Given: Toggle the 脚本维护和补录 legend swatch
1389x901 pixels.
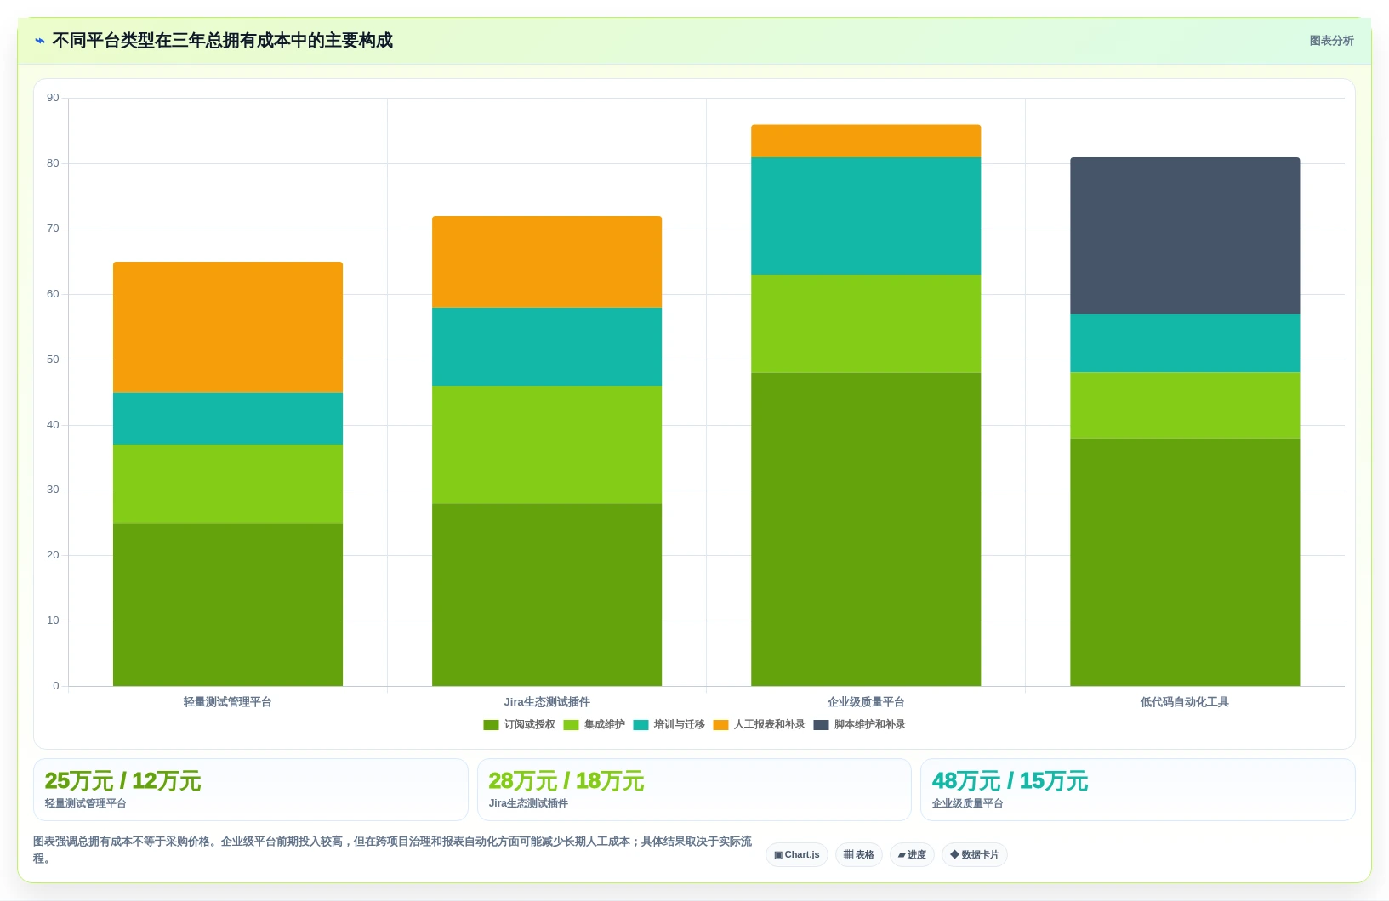Looking at the screenshot, I should (821, 725).
